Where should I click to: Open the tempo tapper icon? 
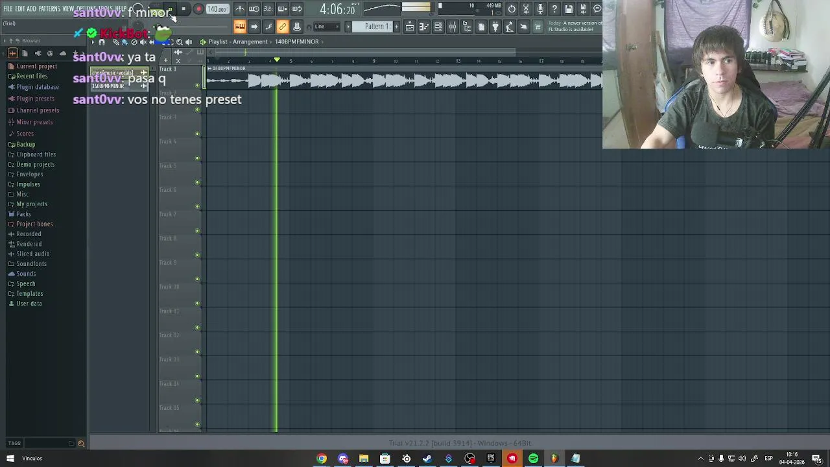(510, 27)
